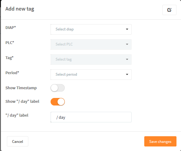Open the Select tag dropdown

pyautogui.click(x=91, y=59)
